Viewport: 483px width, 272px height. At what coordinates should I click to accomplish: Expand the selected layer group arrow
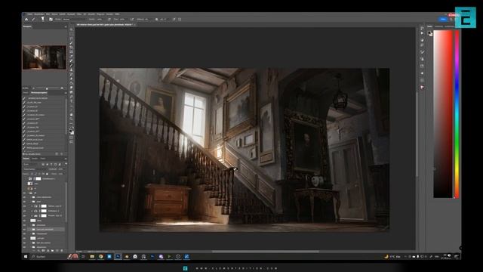tap(31, 230)
